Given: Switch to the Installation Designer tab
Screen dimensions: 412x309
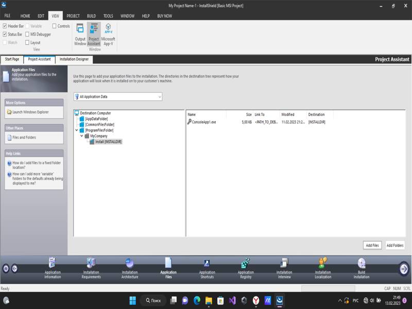Looking at the screenshot, I should pyautogui.click(x=74, y=59).
